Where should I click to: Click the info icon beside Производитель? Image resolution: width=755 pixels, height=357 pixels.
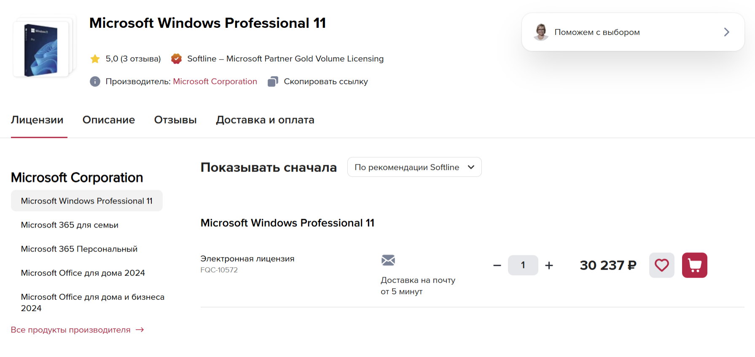[x=95, y=81]
